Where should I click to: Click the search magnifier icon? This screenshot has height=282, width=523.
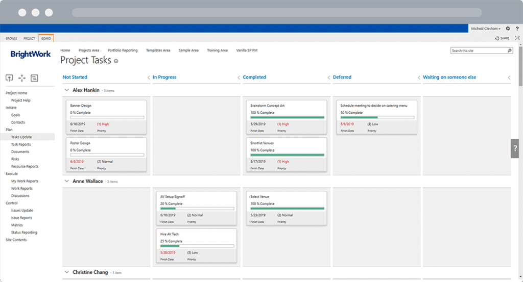509,50
